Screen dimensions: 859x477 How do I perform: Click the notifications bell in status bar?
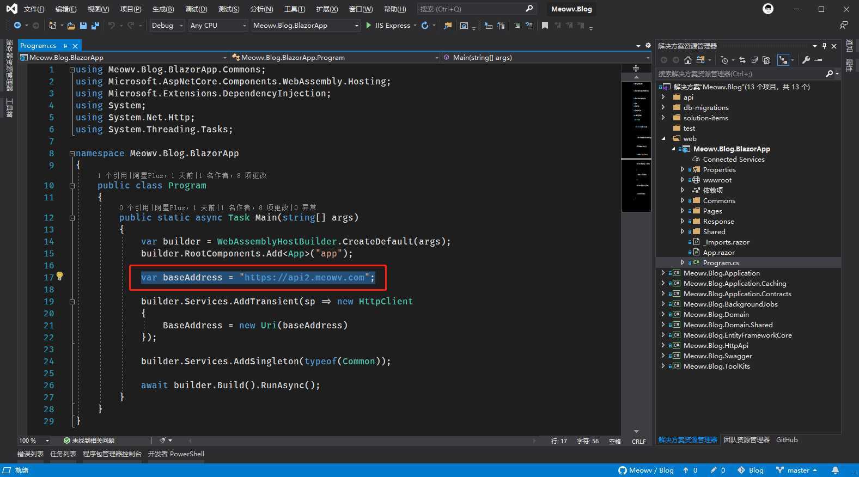click(x=835, y=470)
